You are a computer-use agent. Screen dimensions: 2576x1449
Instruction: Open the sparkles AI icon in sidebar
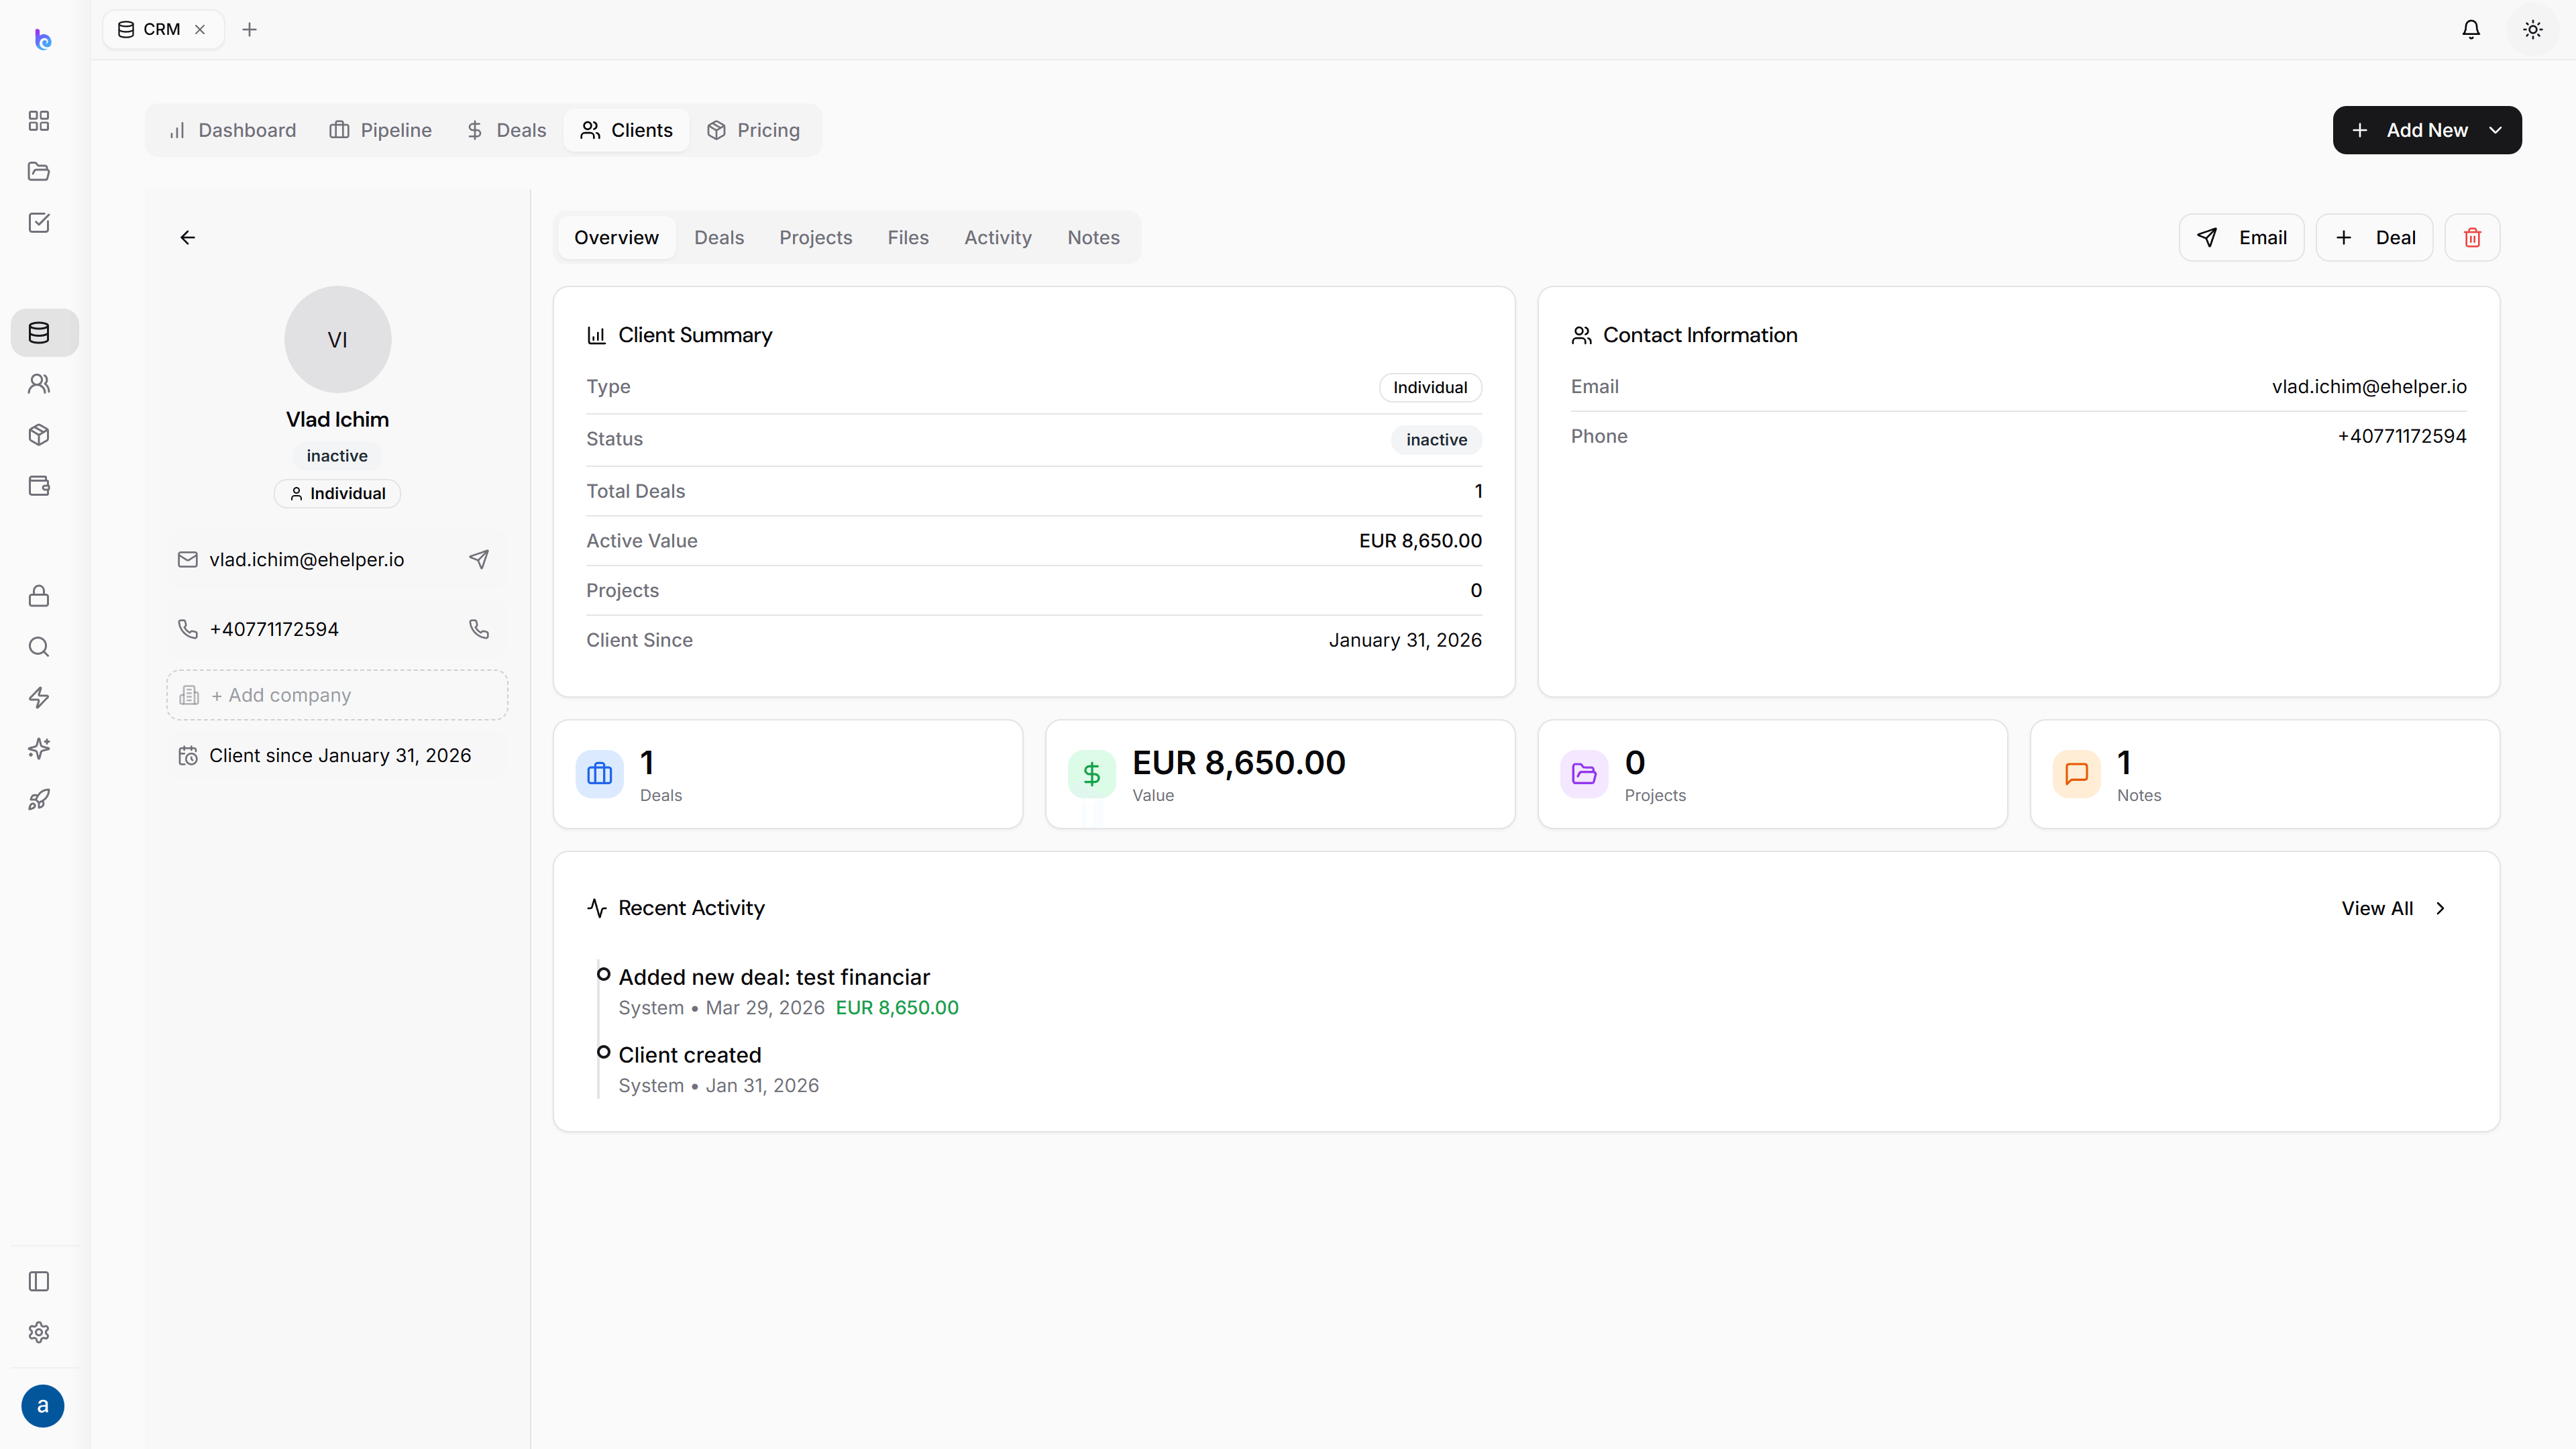pos(39,749)
